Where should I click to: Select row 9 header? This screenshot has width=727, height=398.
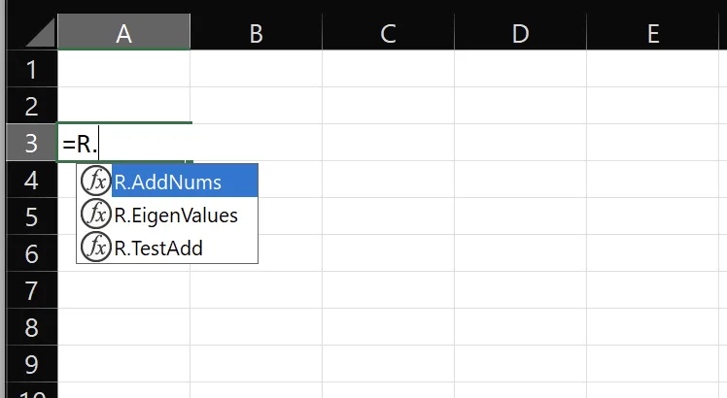tap(31, 364)
